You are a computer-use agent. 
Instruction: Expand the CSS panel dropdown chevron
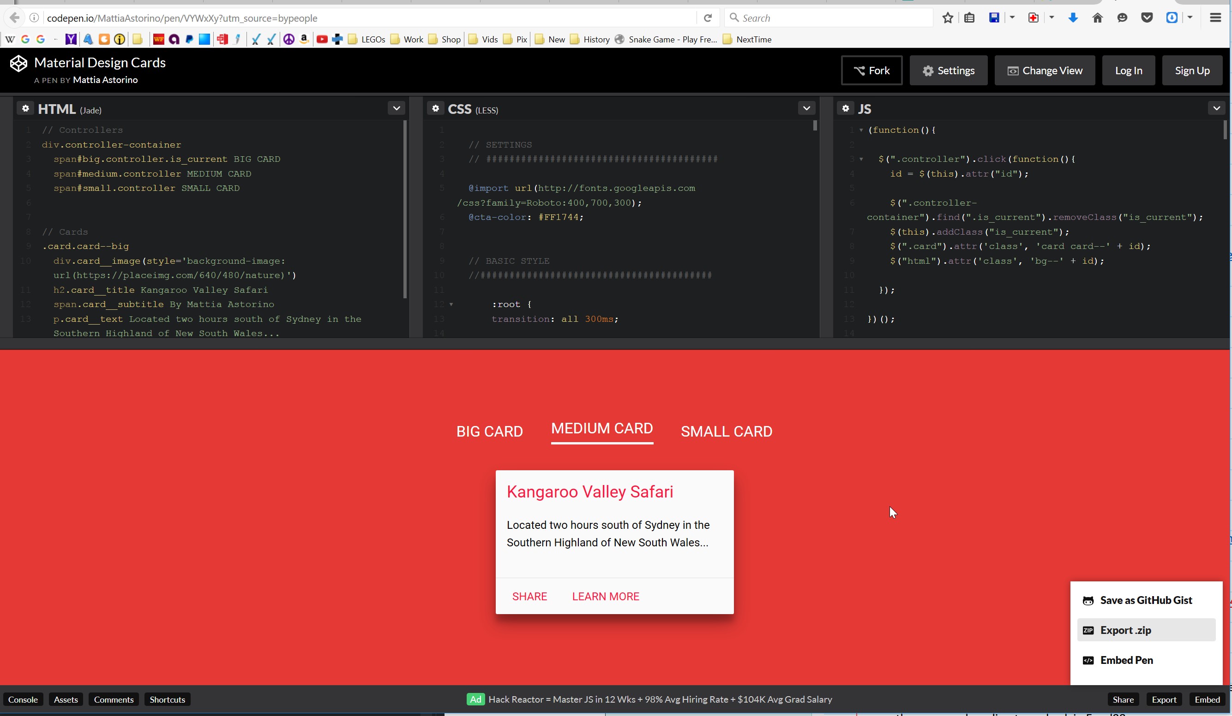pos(807,108)
